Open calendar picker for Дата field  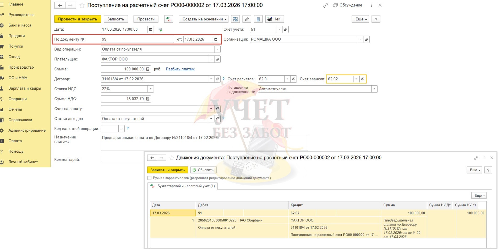(151, 29)
